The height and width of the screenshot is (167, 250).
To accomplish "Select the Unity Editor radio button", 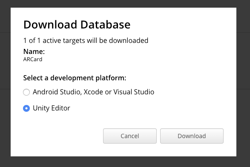I will pyautogui.click(x=26, y=108).
